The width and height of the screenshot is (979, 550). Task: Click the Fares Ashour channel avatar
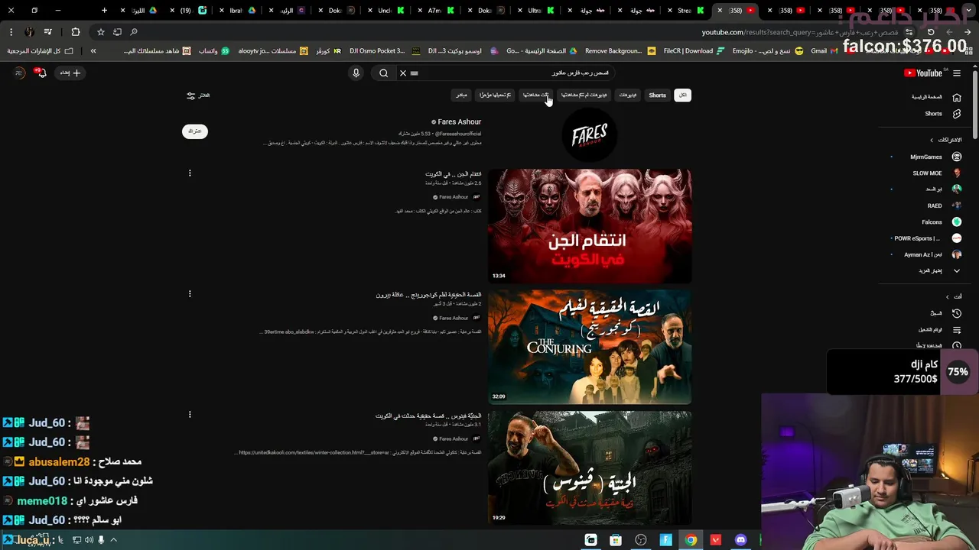tap(590, 135)
